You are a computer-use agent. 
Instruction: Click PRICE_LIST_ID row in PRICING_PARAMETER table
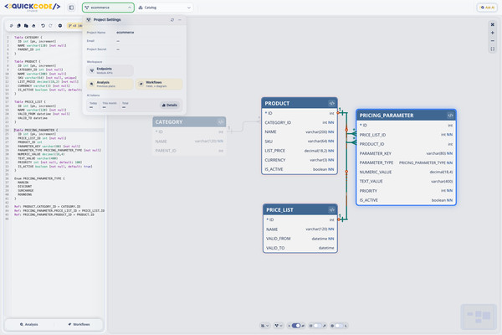(406, 135)
